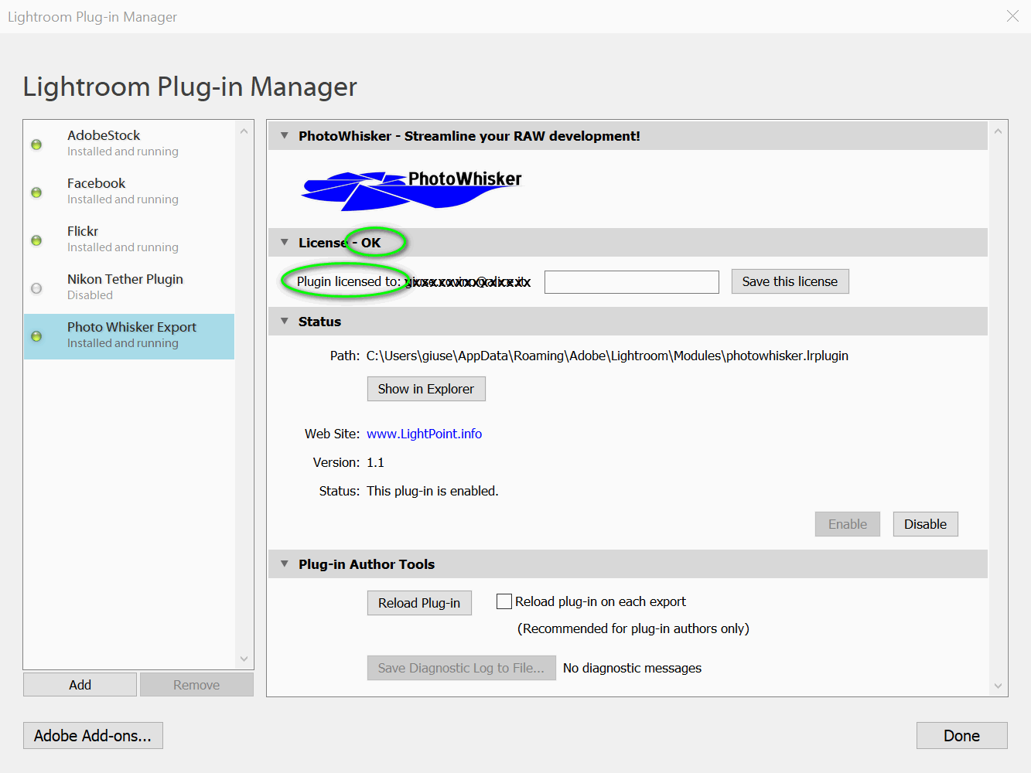Select the Facebook plug-in entry
Screen dimensions: 1031x773
(x=129, y=191)
